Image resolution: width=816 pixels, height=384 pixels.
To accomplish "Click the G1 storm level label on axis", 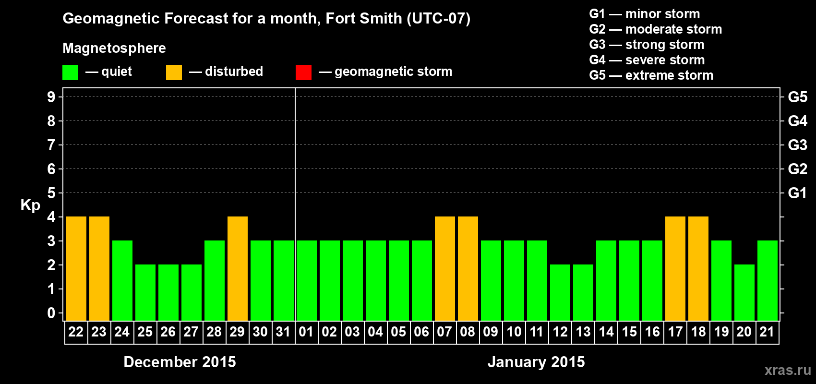I will [797, 193].
